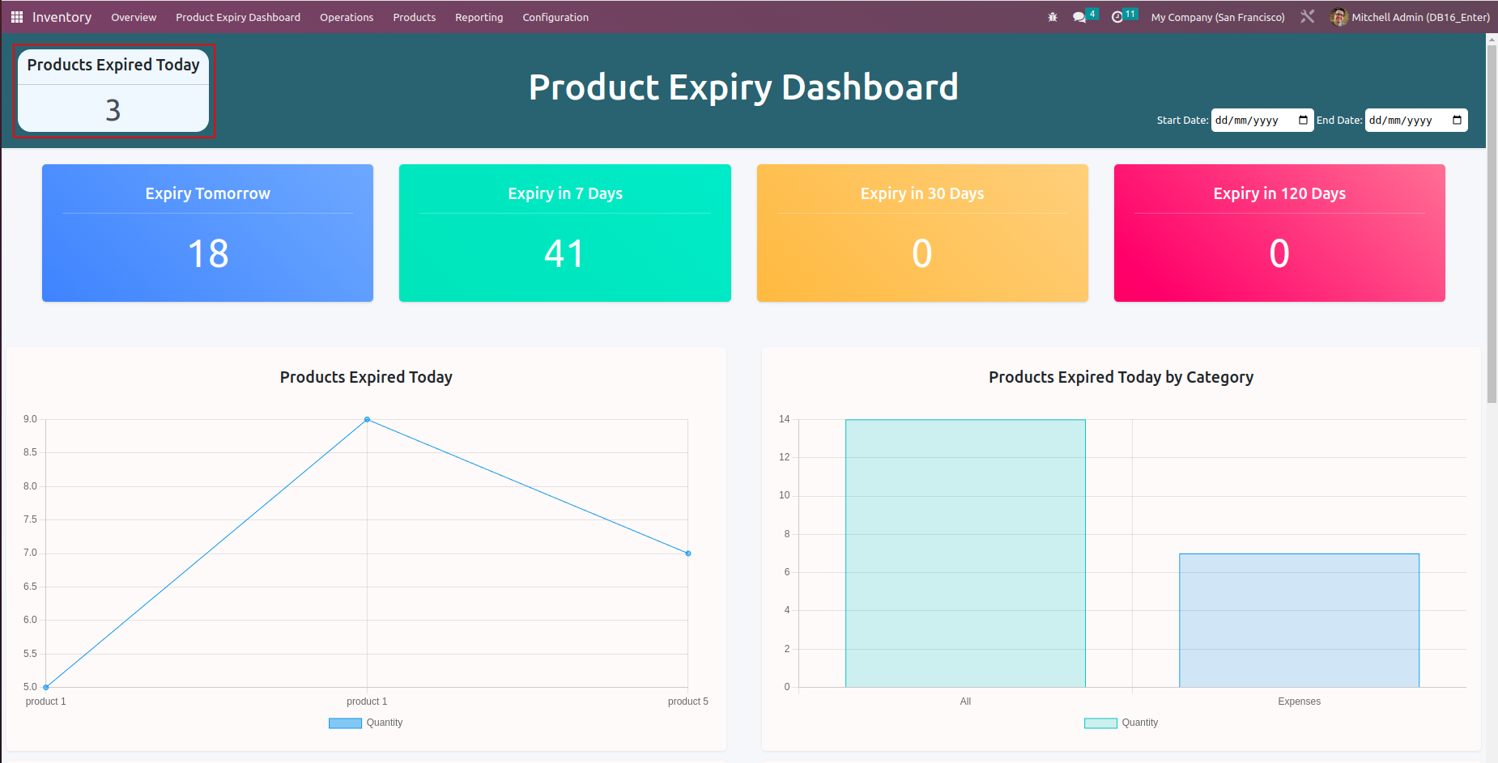Screen dimensions: 1498x763
Task: Open the Start Date calendar picker icon
Action: click(1303, 121)
